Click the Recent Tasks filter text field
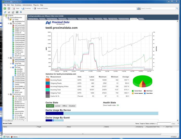This screenshot has height=139, width=181. click(164, 124)
